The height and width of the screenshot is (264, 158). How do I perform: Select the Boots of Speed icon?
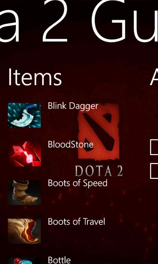[24, 193]
